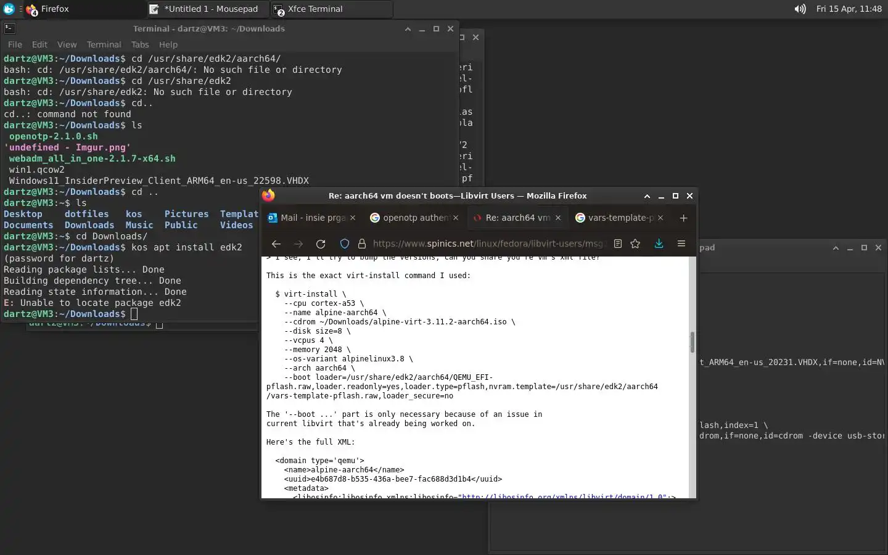Close the vars-template tab
This screenshot has height=555, width=888.
660,218
